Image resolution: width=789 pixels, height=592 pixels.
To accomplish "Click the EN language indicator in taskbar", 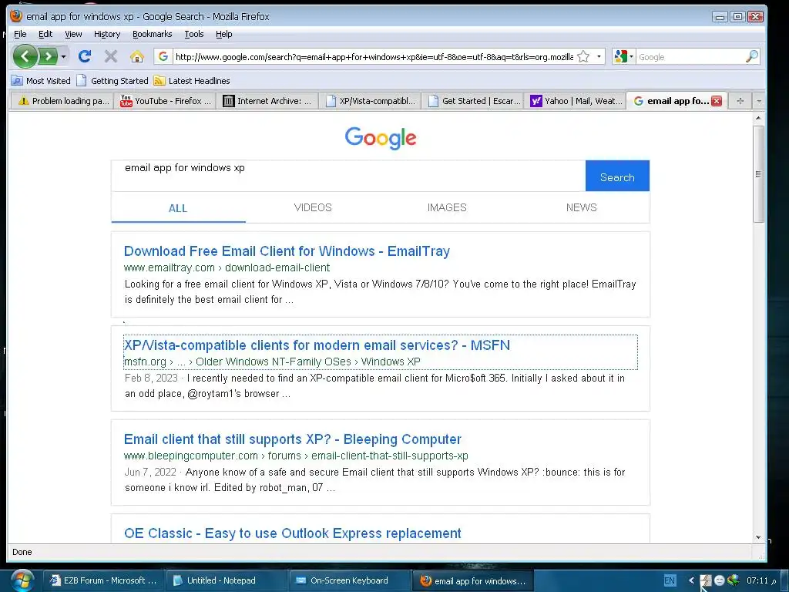I will [x=670, y=580].
